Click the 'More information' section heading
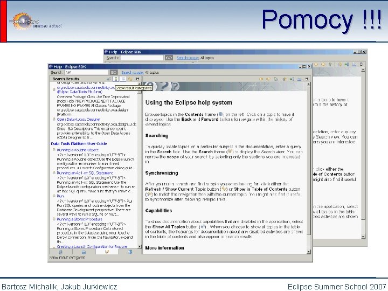Image resolution: width=388 pixels, height=291 pixels. (x=164, y=248)
